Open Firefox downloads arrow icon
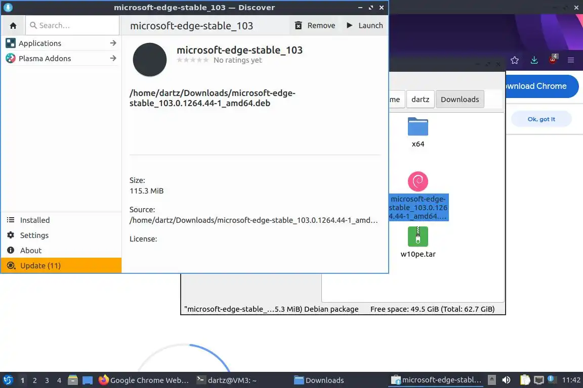Screen dimensions: 583x388 pos(534,60)
